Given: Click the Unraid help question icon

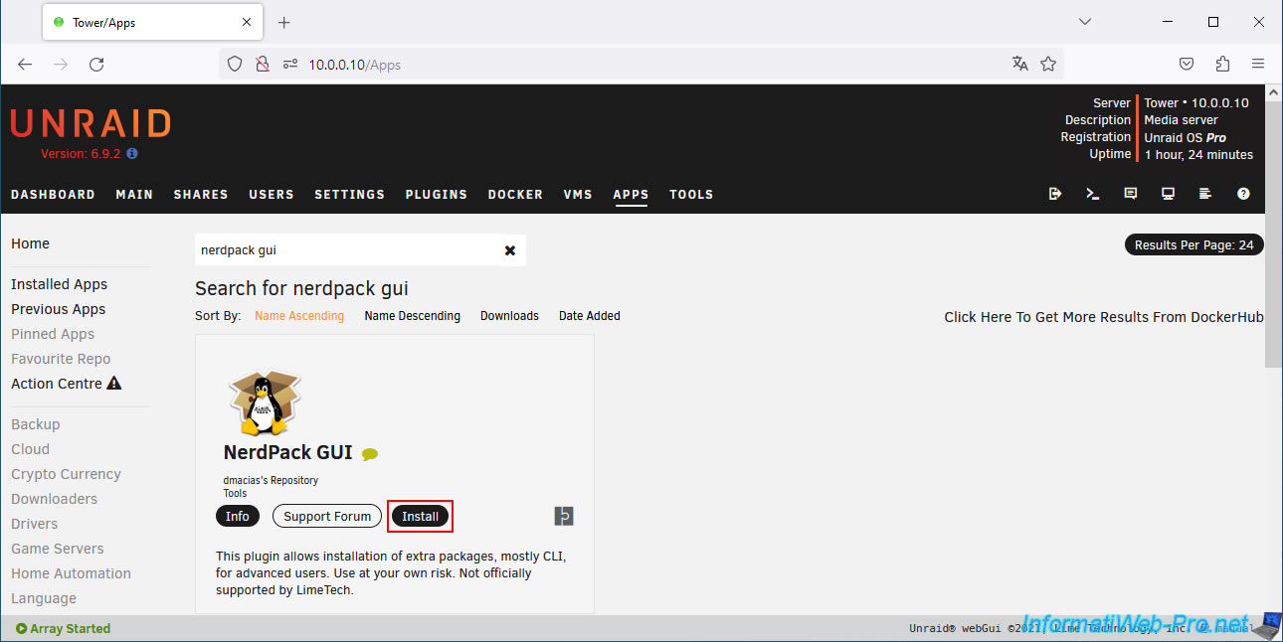Looking at the screenshot, I should point(1243,194).
